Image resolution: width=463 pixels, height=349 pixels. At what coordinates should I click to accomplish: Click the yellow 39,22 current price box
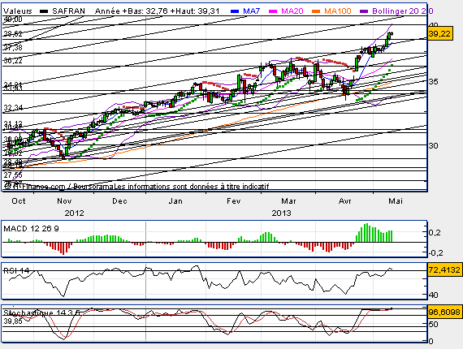(440, 34)
